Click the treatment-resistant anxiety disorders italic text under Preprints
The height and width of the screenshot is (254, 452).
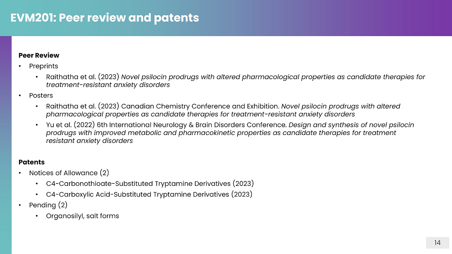point(108,85)
